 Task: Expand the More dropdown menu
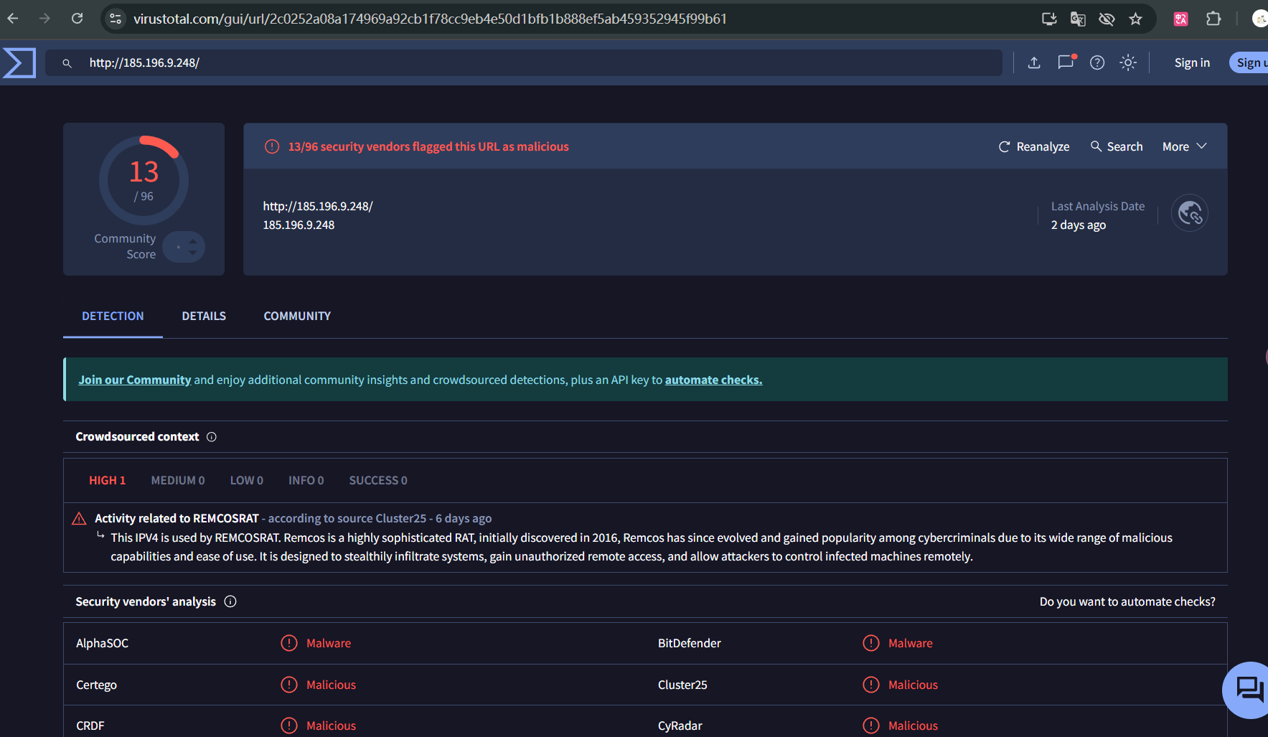tap(1184, 146)
